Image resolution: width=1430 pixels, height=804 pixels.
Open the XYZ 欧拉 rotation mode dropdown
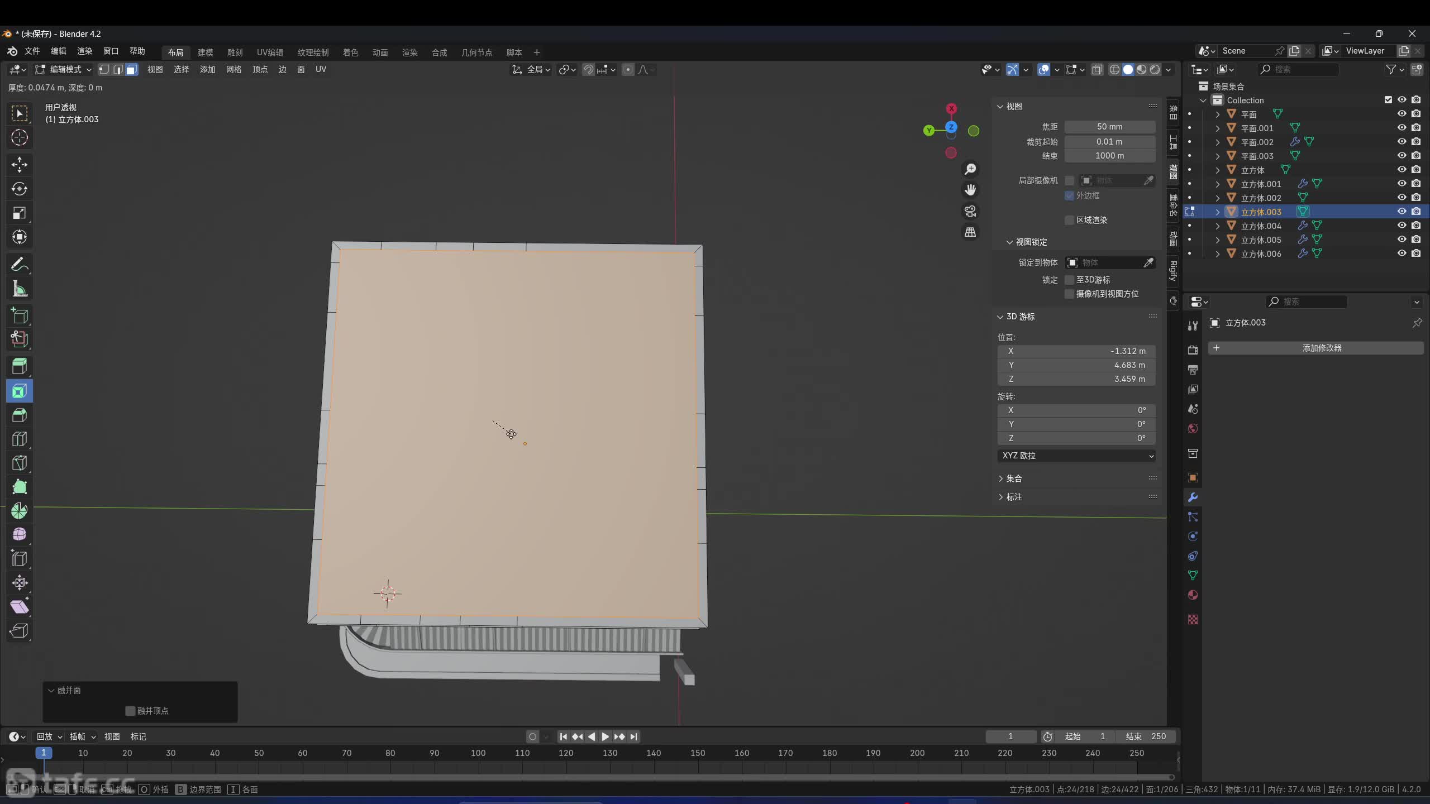tap(1076, 456)
